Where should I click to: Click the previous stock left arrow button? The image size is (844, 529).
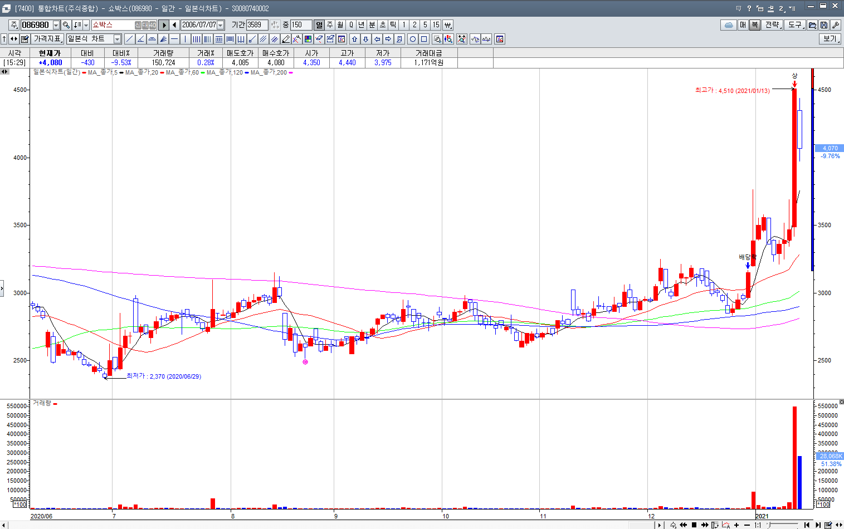click(174, 25)
